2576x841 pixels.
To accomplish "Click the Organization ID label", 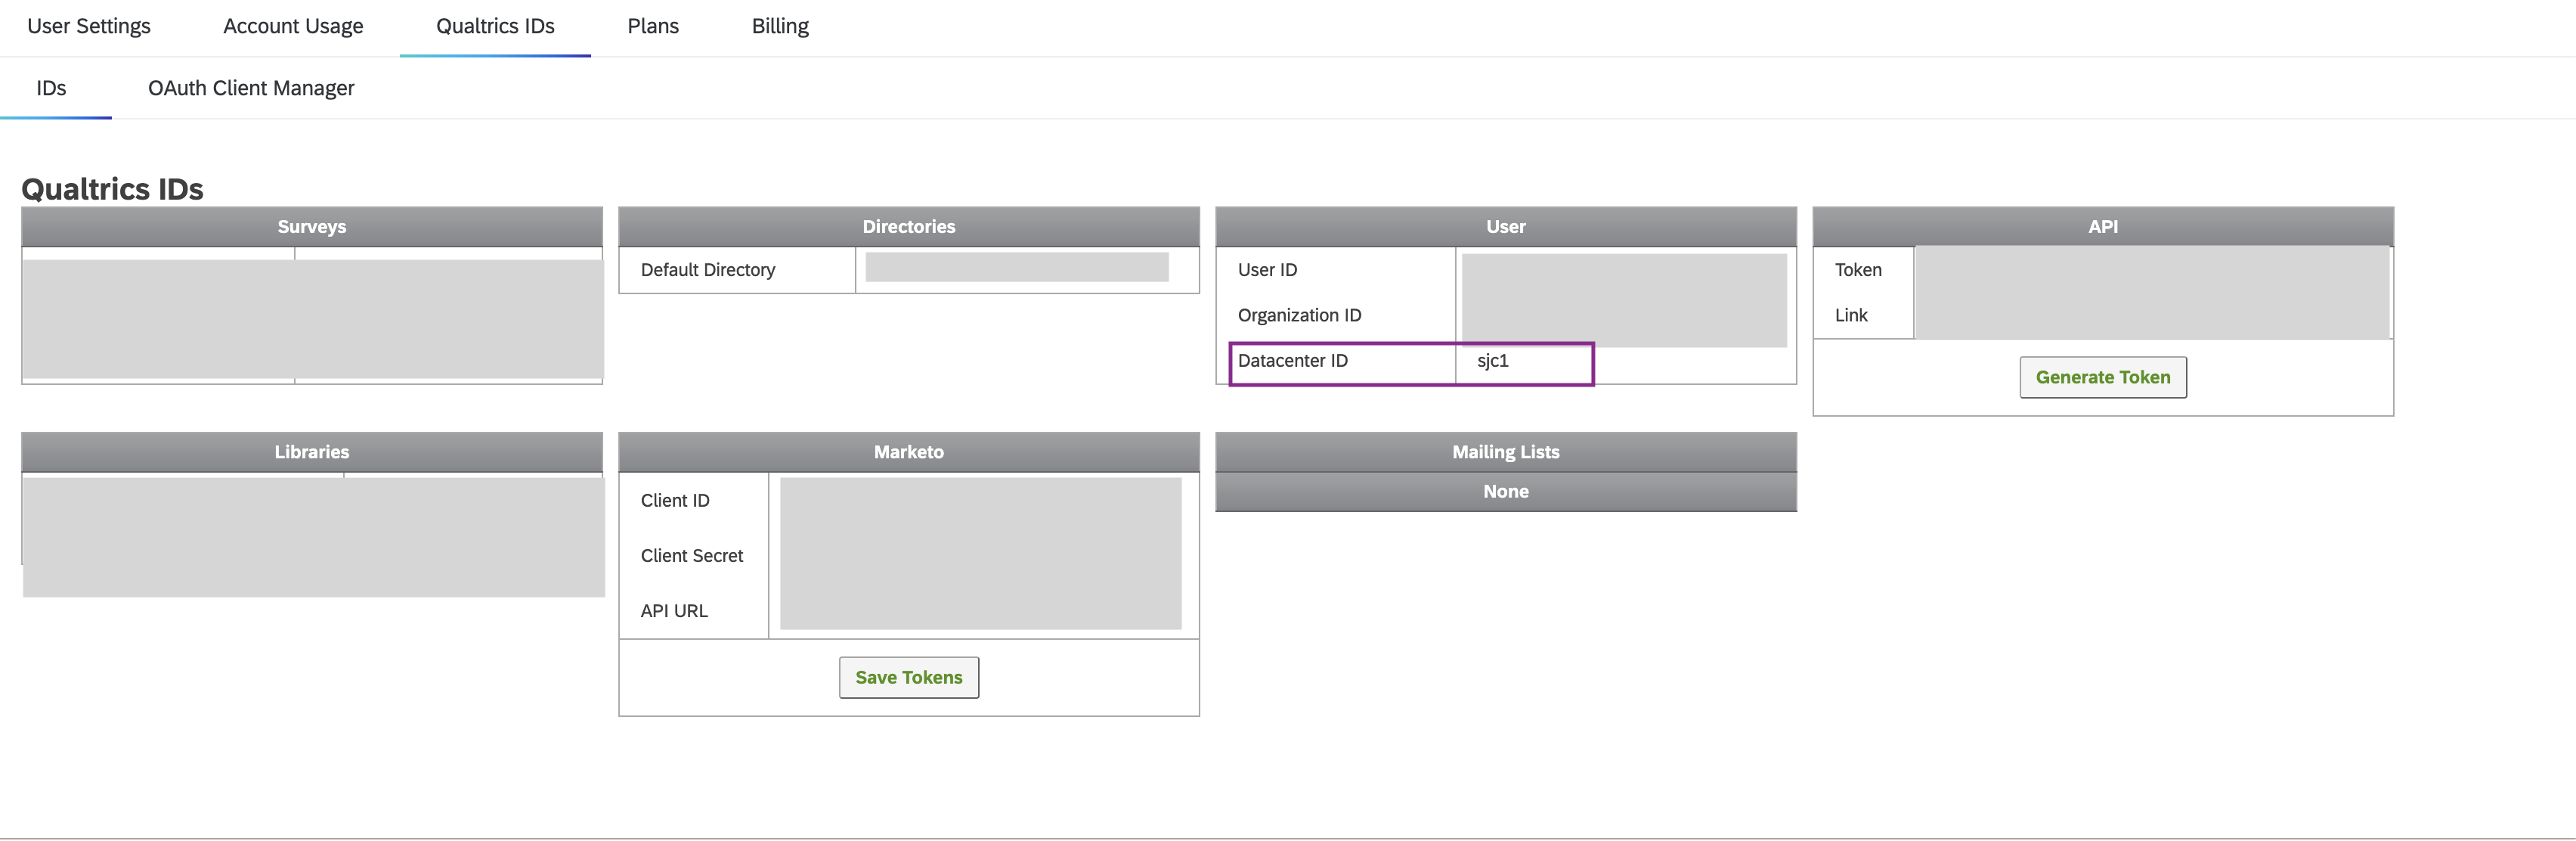I will coord(1299,315).
